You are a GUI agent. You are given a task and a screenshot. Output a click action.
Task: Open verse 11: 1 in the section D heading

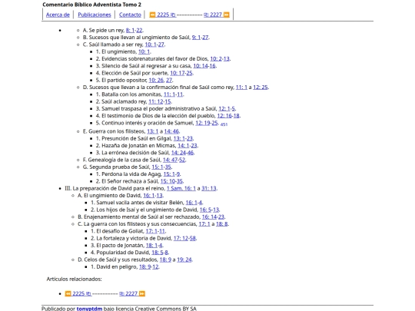[241, 88]
